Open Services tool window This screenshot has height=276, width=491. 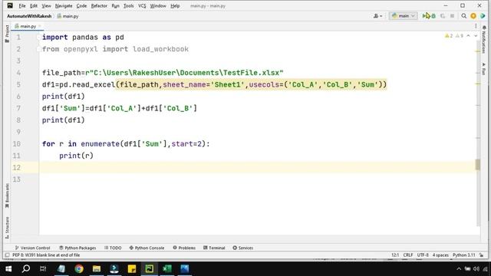tap(242, 248)
